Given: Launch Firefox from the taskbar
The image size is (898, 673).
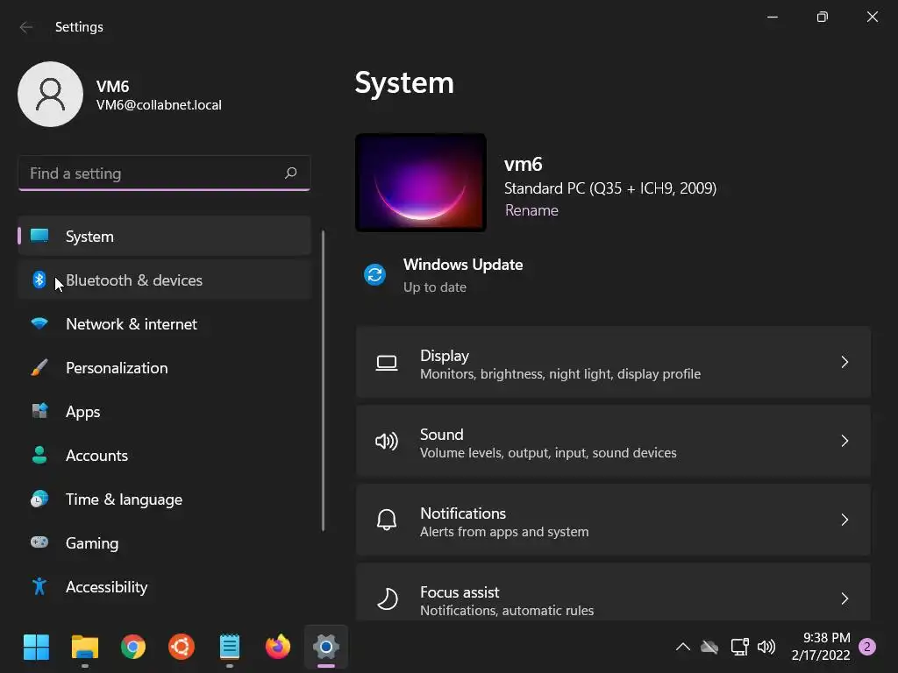Looking at the screenshot, I should pos(278,648).
